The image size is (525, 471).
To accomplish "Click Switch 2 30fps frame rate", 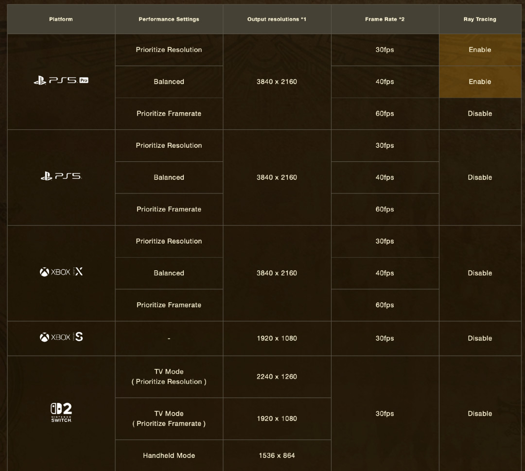I will [385, 414].
